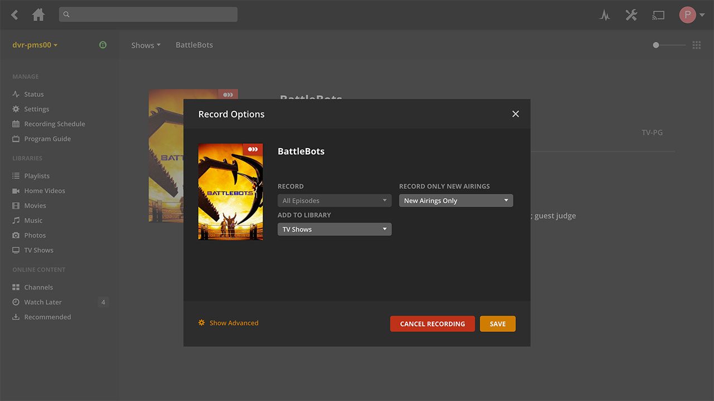714x401 pixels.
Task: Open TV Shows library in sidebar
Action: pos(39,251)
